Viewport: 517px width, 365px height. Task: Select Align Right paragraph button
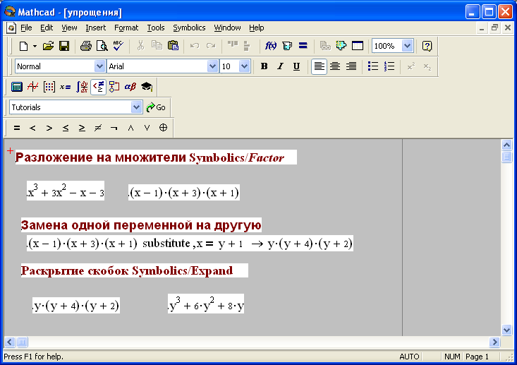[x=351, y=66]
